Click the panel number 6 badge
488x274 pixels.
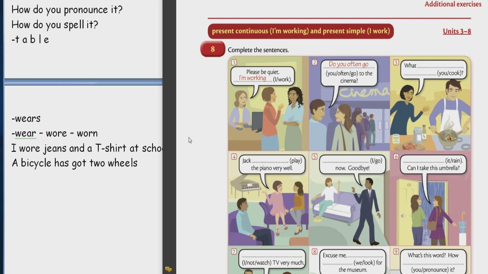396,156
